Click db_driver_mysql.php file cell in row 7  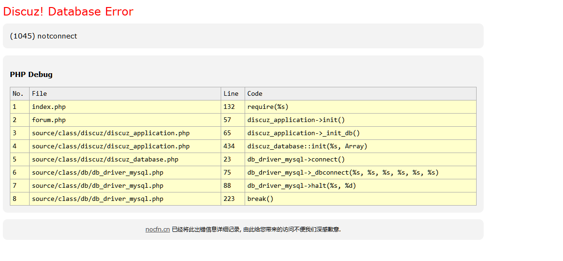click(x=125, y=185)
